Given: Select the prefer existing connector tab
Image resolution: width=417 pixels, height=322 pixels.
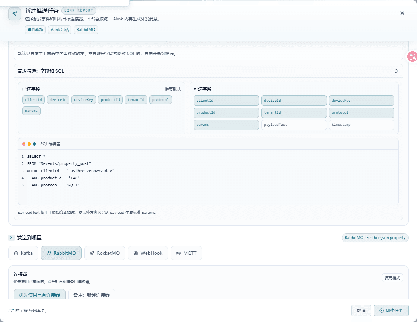Looking at the screenshot, I should (39, 295).
